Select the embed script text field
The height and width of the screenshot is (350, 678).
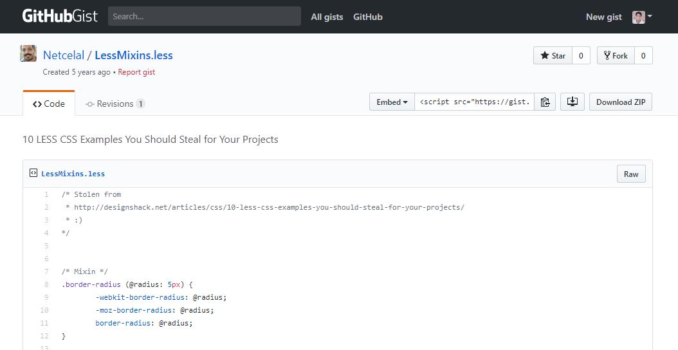coord(474,102)
